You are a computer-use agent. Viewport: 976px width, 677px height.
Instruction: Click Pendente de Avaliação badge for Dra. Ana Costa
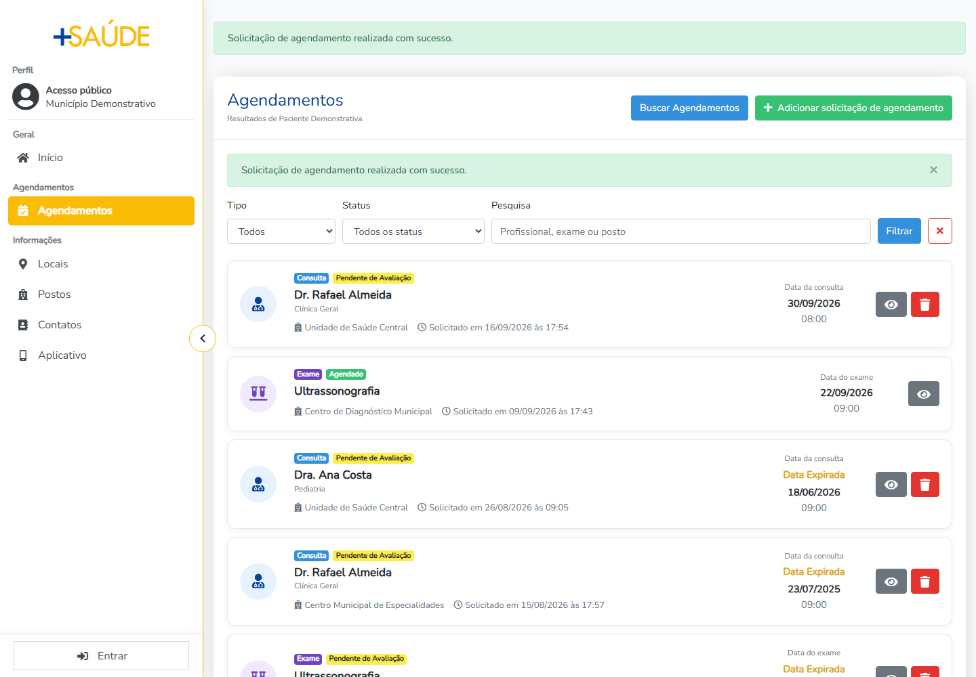(373, 458)
